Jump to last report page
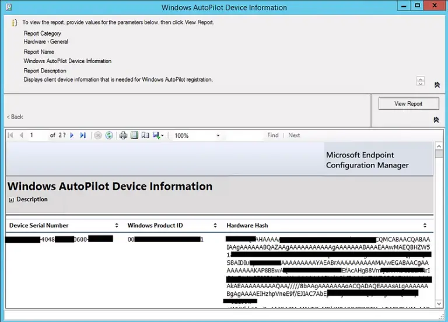This screenshot has width=448, height=322. pos(83,135)
